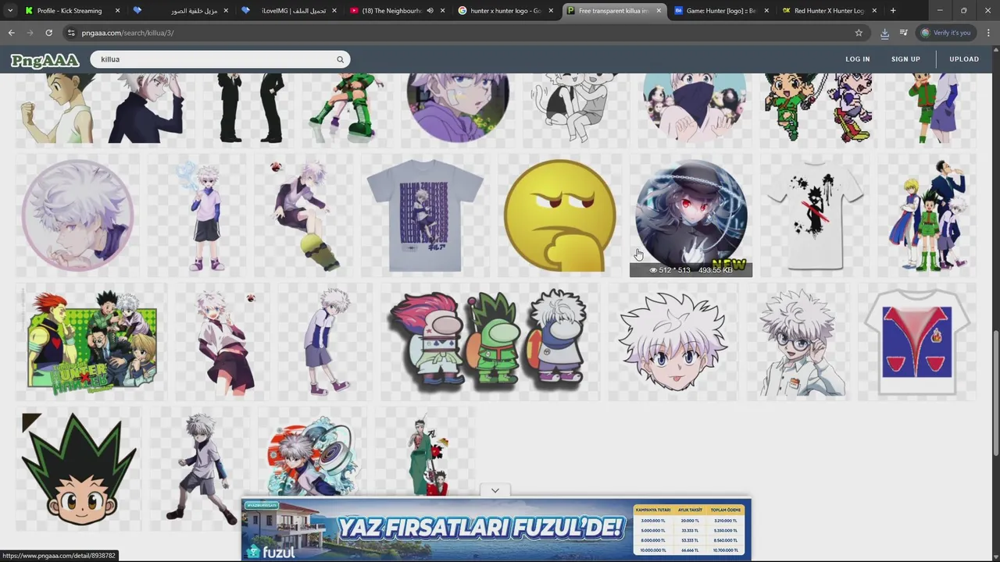Viewport: 1000px width, 562px height.
Task: Open the tab search dropdown arrow
Action: pos(9,10)
